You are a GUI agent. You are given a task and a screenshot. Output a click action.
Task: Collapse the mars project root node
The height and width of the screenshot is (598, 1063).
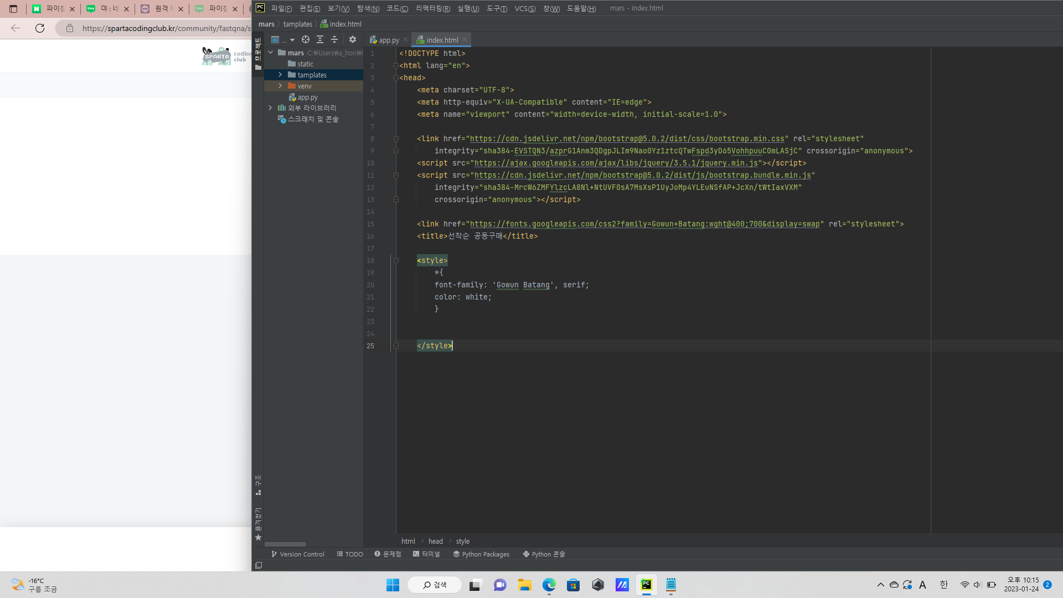pos(271,53)
